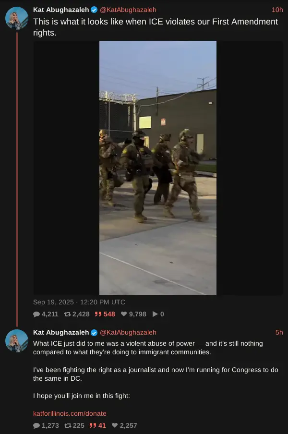Click the heart icon showing 9,798 likes
288x434 pixels.
click(124, 314)
